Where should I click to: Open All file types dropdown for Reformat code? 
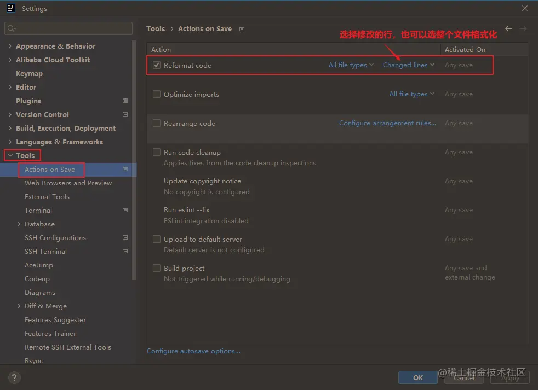pyautogui.click(x=351, y=65)
